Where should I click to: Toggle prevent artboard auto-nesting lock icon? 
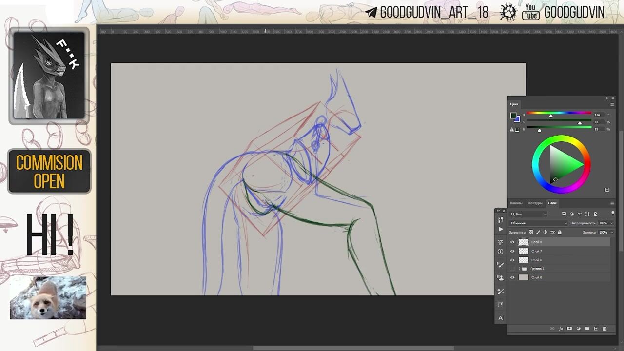coord(552,232)
